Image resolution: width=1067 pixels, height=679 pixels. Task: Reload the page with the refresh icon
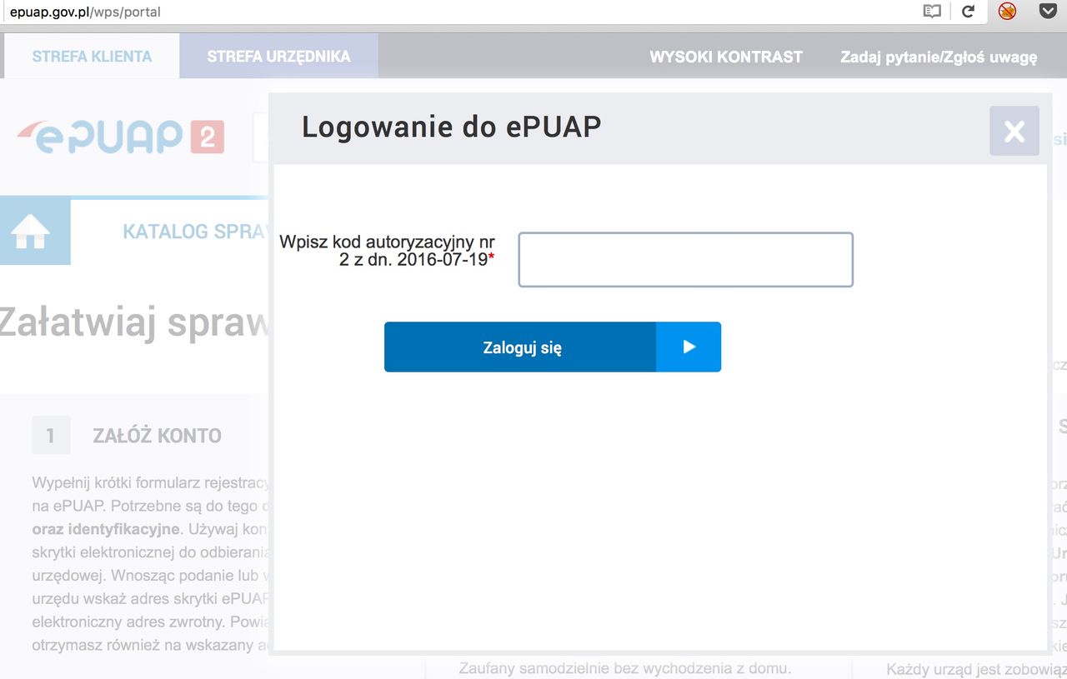(968, 12)
